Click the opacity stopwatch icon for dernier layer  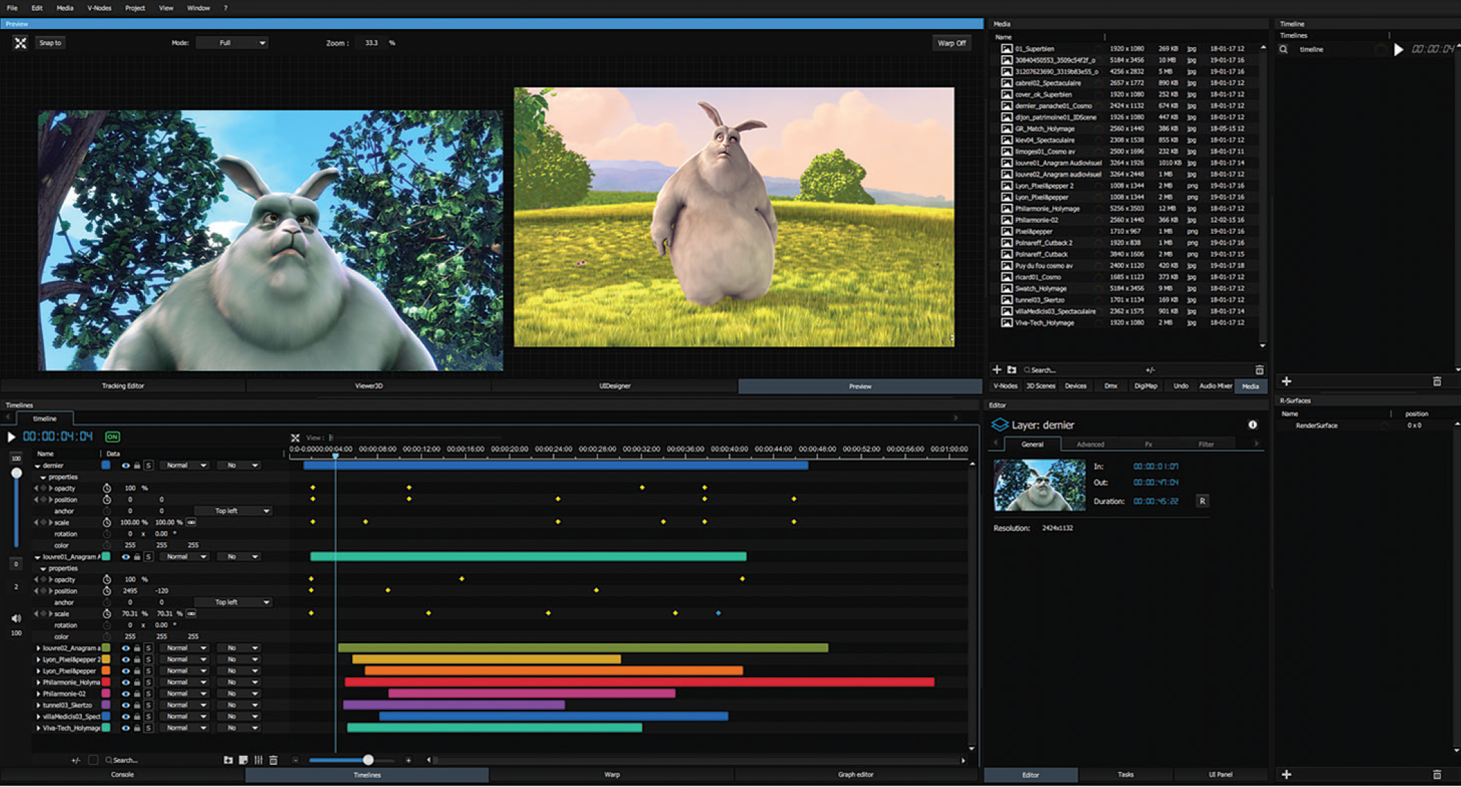click(107, 488)
